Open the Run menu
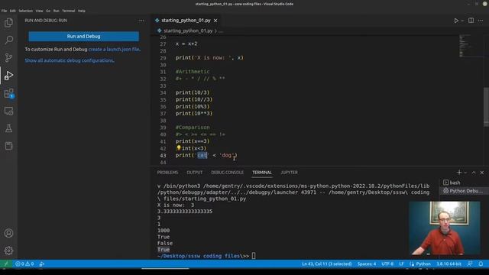The width and height of the screenshot is (489, 275). point(56,11)
